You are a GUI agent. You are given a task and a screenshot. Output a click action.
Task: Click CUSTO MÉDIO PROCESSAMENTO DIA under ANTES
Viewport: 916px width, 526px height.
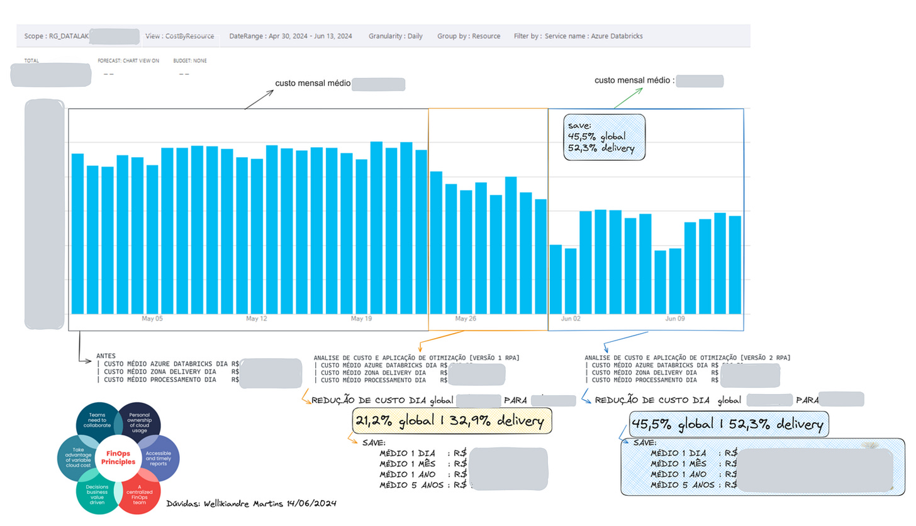coord(159,380)
